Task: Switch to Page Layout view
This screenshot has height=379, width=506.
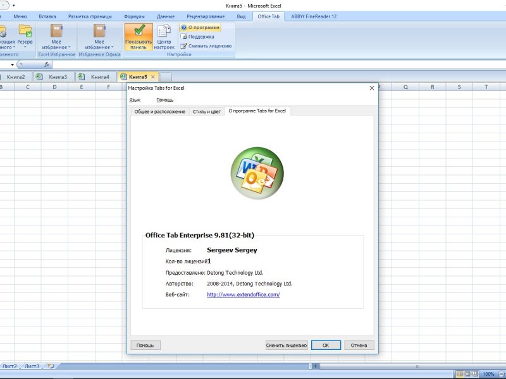Action: (467, 374)
